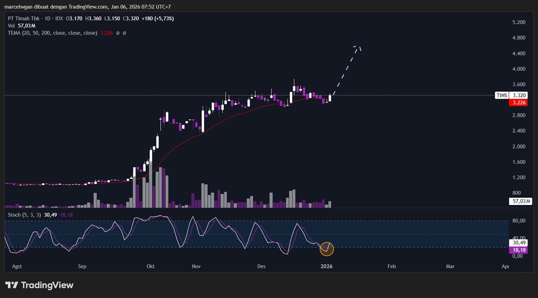
Task: Click the 800 price axis label
Action: click(516, 193)
